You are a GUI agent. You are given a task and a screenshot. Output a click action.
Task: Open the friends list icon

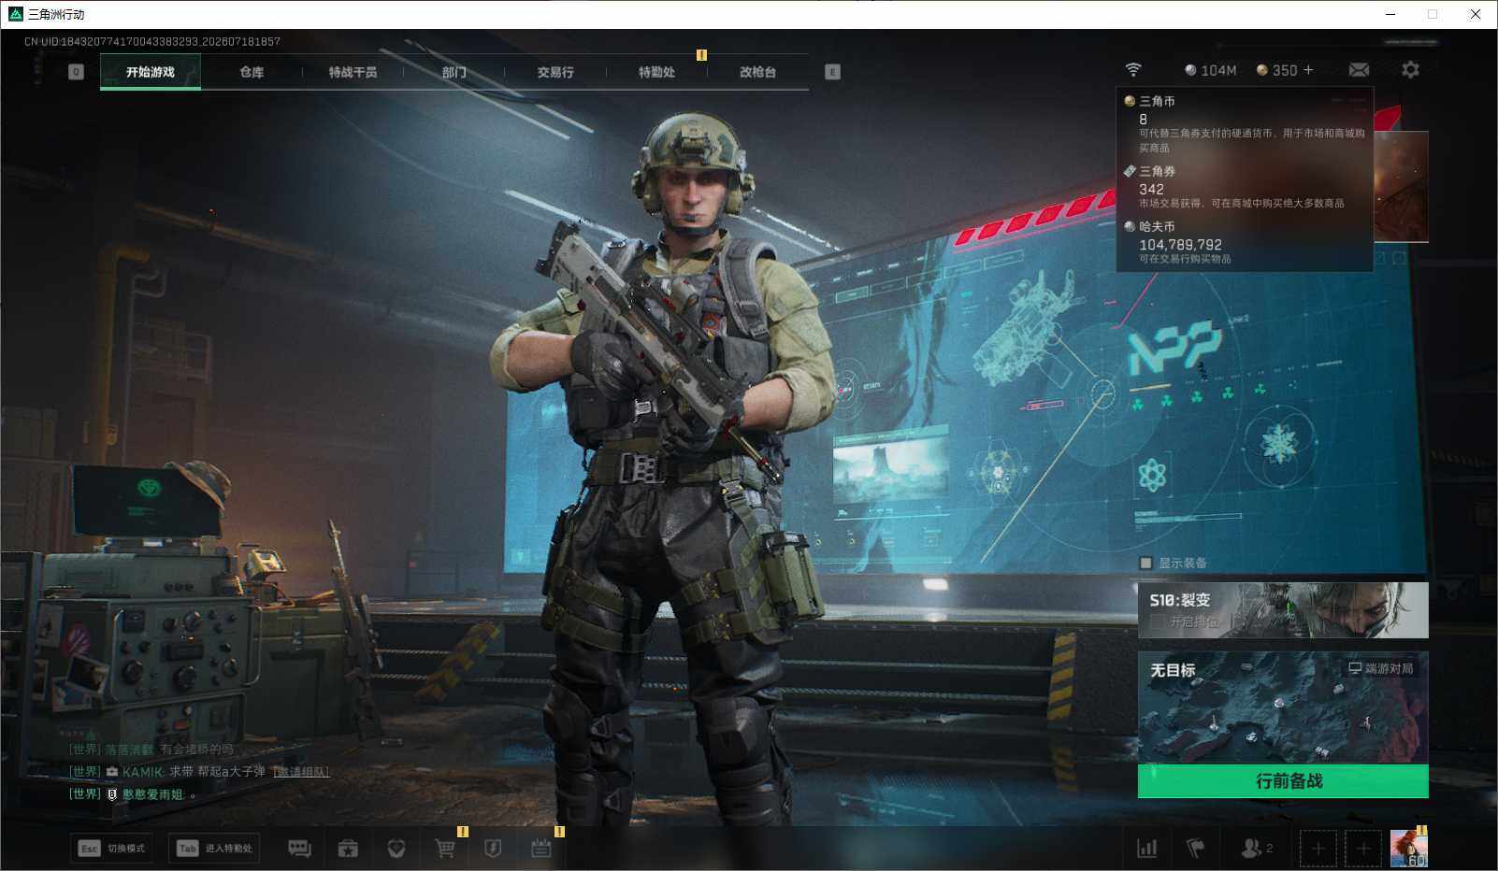tap(1256, 849)
